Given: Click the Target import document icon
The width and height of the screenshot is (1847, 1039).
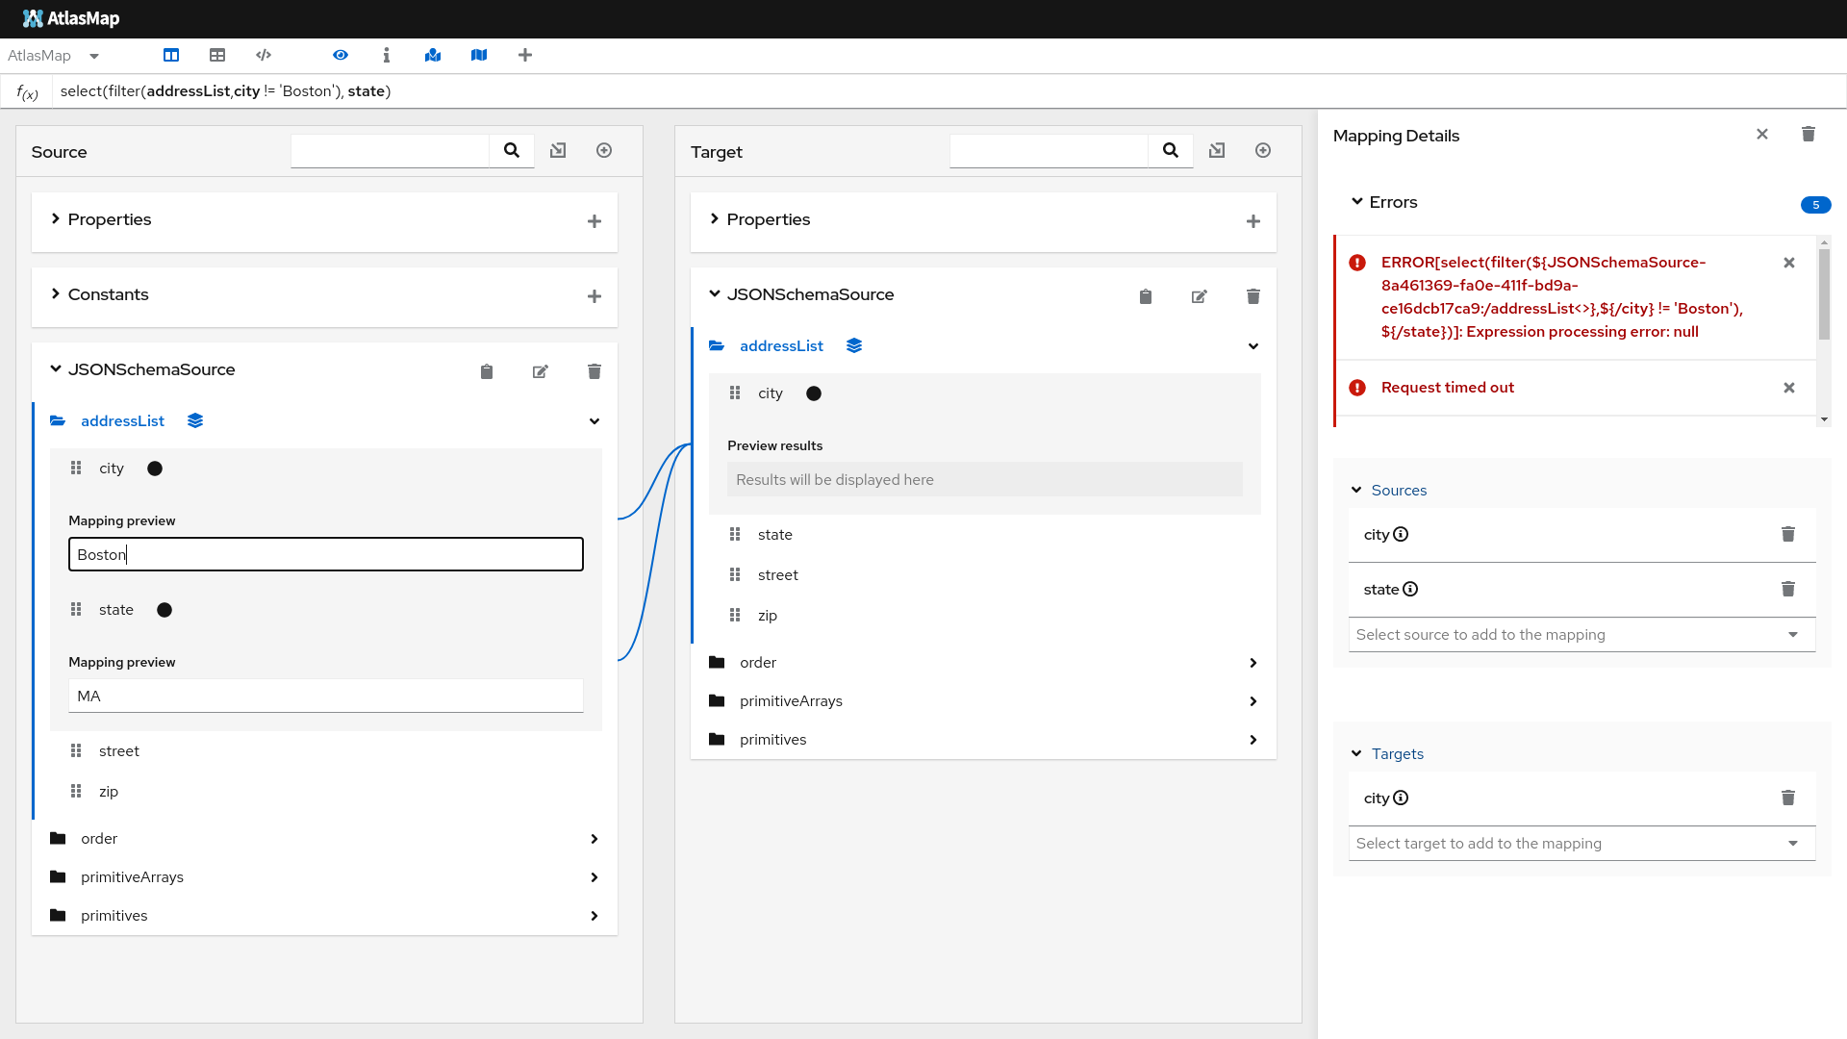Looking at the screenshot, I should [1217, 150].
